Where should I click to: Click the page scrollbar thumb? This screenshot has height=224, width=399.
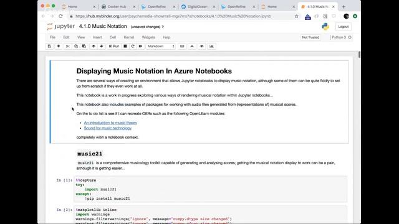[359, 54]
